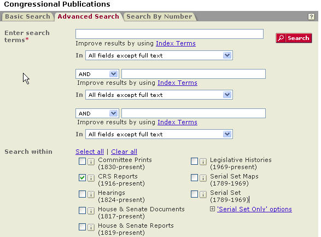321x237 pixels.
Task: Show info icon for House & Senate Reports
Action: click(91, 227)
